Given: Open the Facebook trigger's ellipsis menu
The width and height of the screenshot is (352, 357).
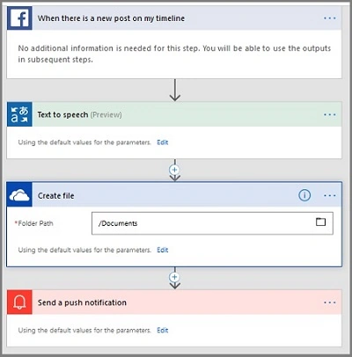Looking at the screenshot, I should pyautogui.click(x=330, y=18).
